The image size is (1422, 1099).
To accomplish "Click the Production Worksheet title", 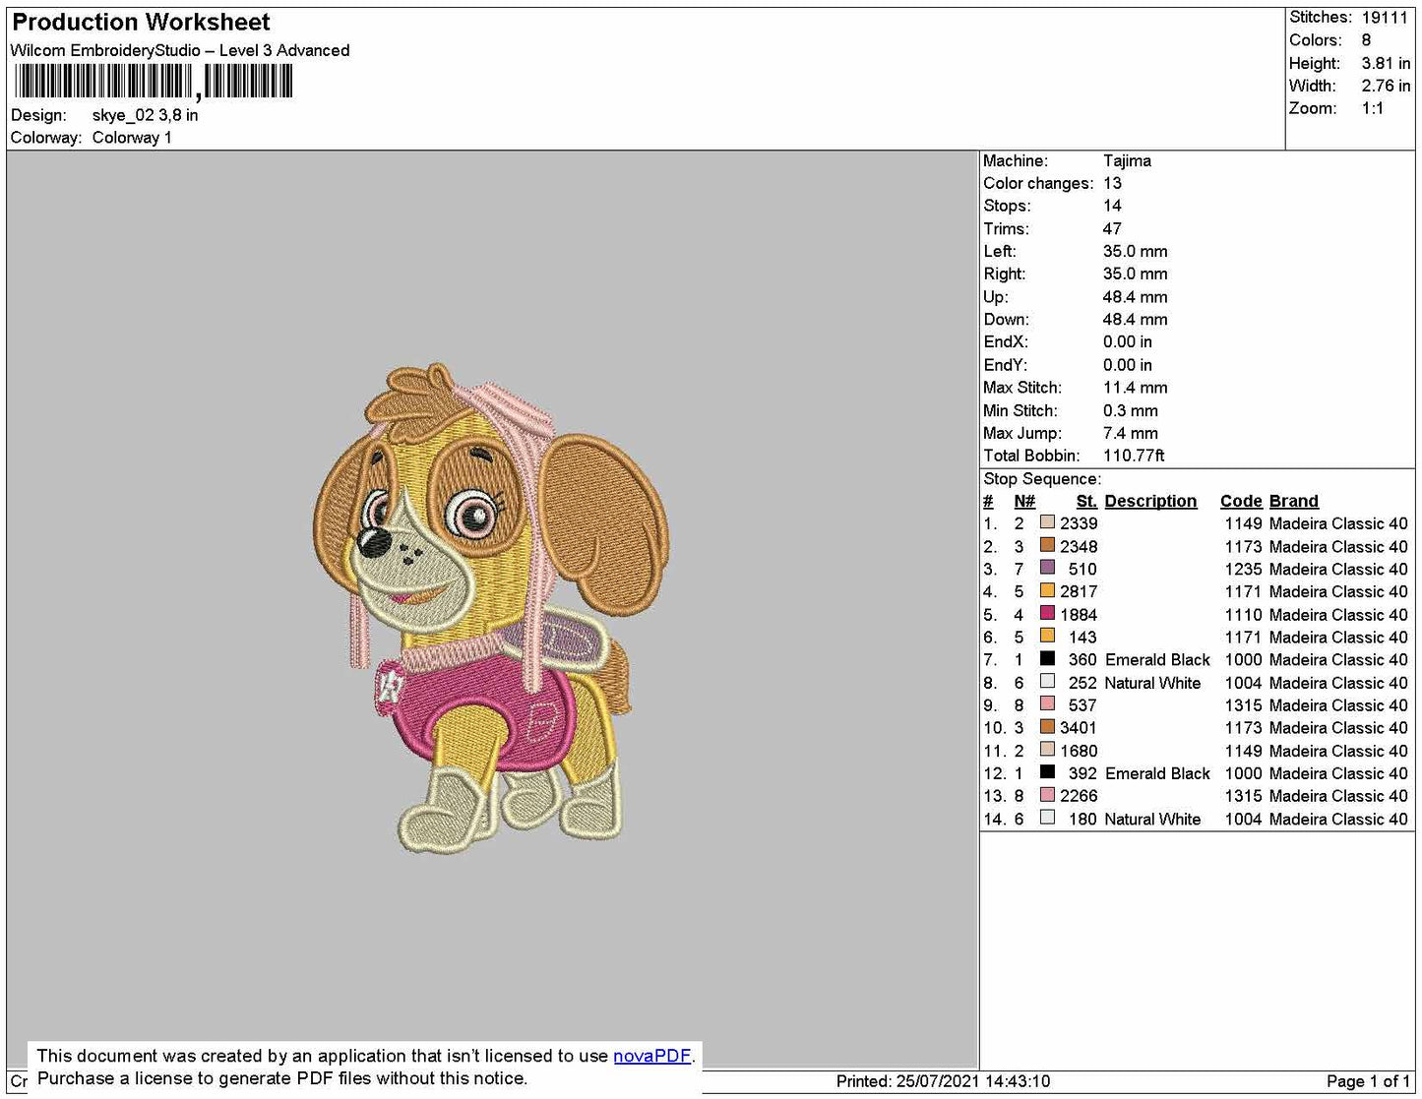I will point(141,22).
